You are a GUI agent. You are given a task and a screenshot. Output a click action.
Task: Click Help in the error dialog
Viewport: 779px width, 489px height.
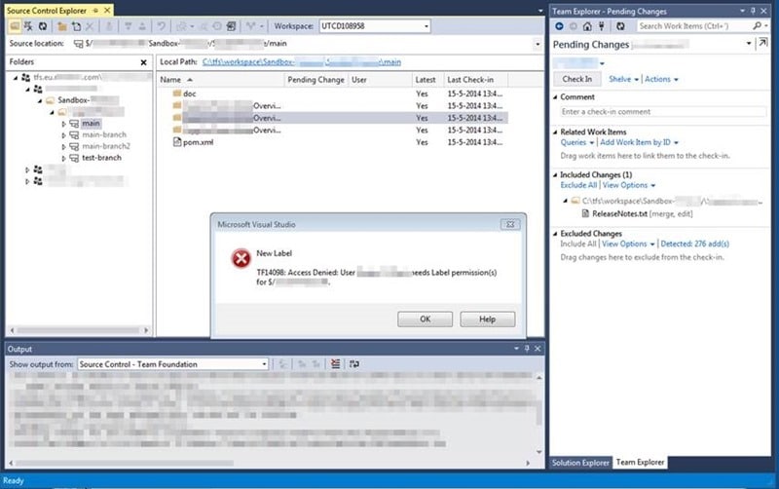(488, 320)
